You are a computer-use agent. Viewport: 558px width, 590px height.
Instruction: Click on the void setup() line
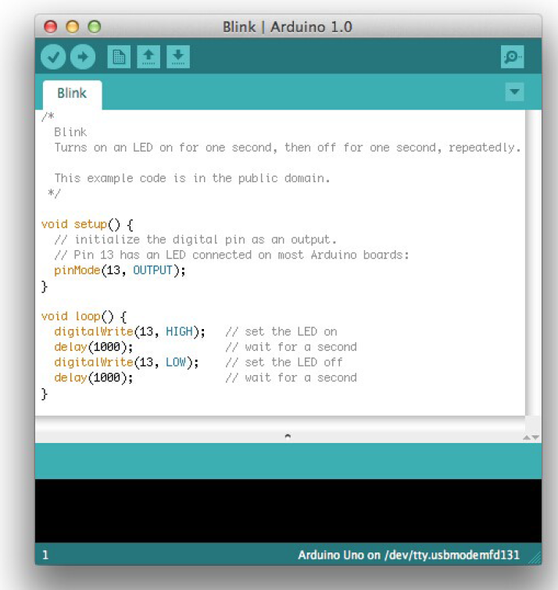[88, 224]
